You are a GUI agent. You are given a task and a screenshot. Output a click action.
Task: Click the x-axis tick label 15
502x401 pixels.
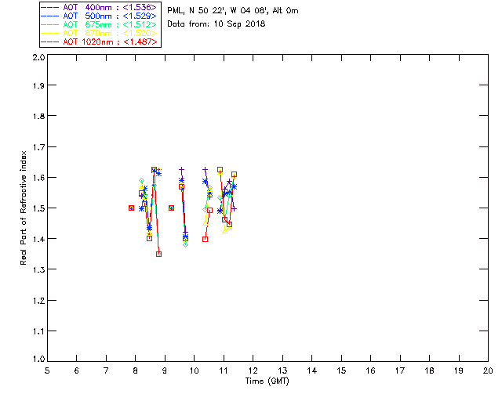[341, 370]
